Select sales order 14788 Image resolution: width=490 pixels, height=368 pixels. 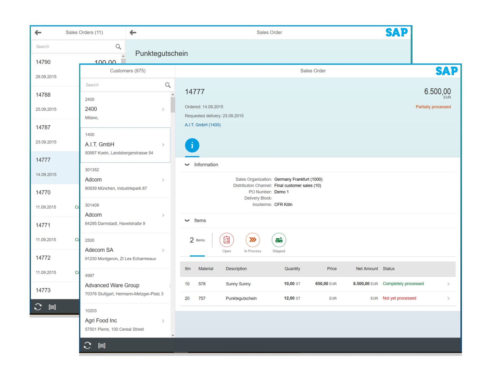point(55,102)
